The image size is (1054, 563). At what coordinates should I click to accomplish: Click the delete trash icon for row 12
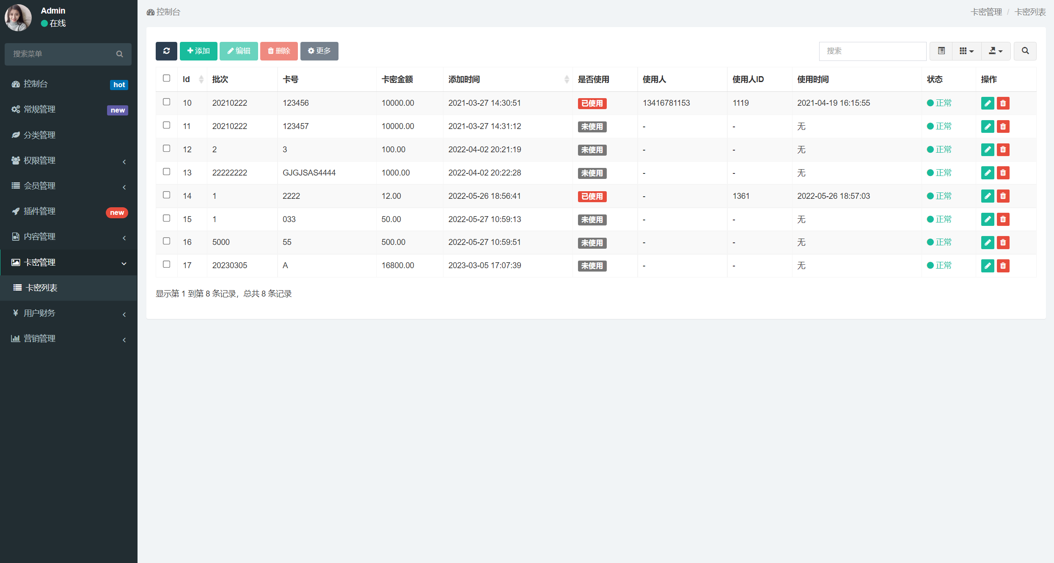tap(1003, 150)
